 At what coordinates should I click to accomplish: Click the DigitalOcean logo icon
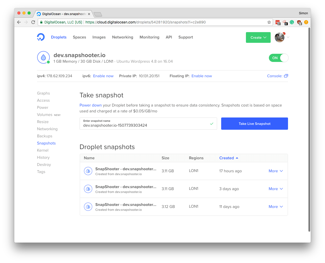pyautogui.click(x=41, y=37)
